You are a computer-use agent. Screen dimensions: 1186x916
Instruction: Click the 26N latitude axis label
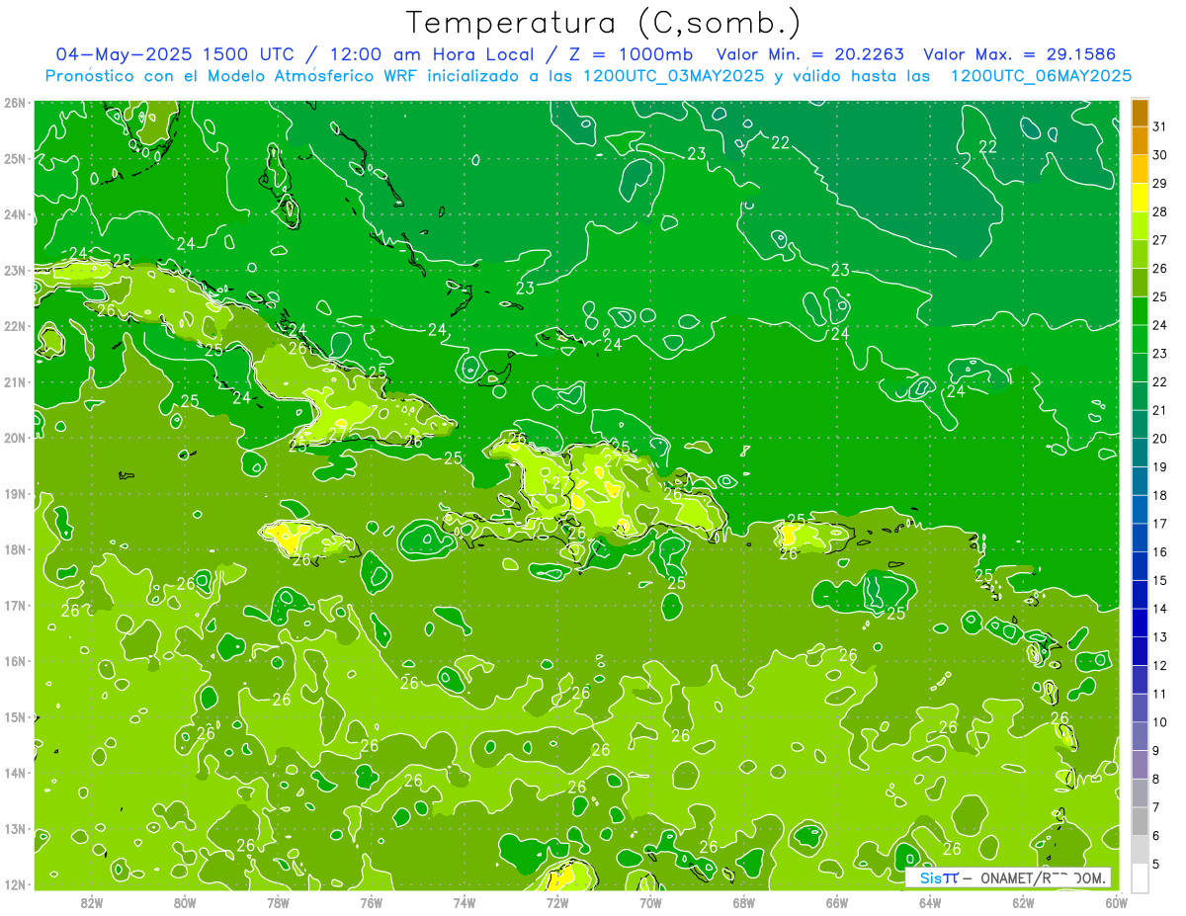pyautogui.click(x=15, y=103)
